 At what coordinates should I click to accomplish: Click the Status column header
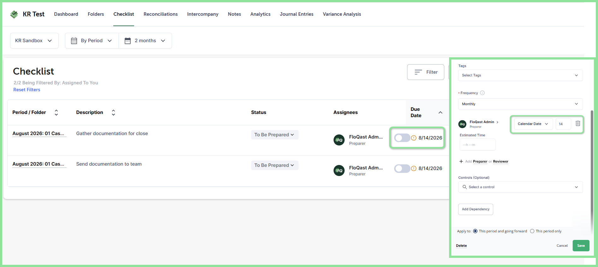[x=259, y=112]
